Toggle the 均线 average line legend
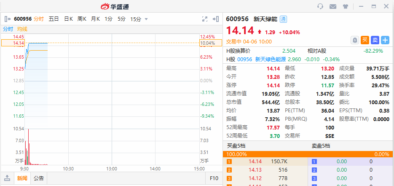This screenshot has width=394, height=186. pos(22,29)
